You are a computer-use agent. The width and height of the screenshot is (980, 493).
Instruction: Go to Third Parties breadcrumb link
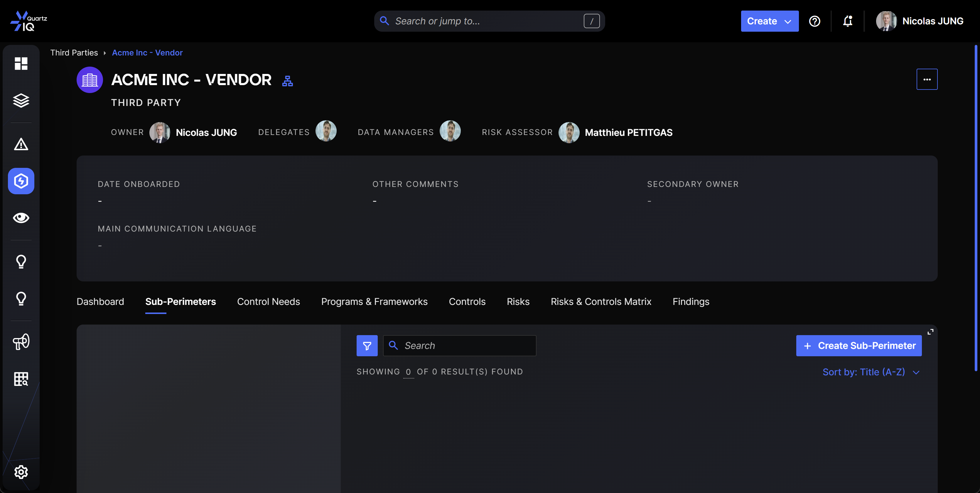(x=74, y=53)
